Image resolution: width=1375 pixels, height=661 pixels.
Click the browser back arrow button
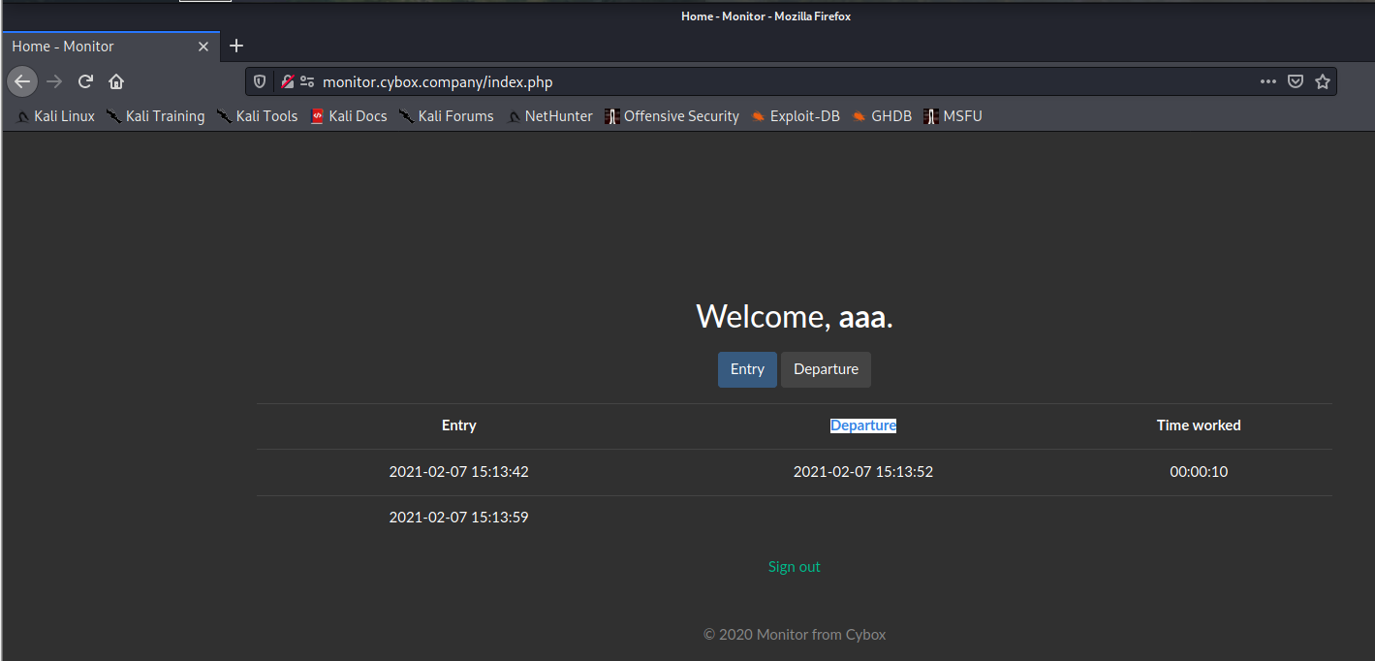22,81
